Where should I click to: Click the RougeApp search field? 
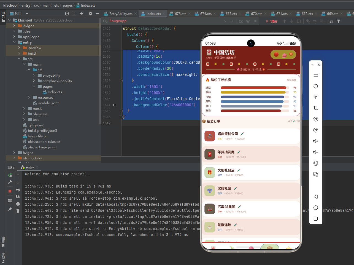[x=165, y=21]
